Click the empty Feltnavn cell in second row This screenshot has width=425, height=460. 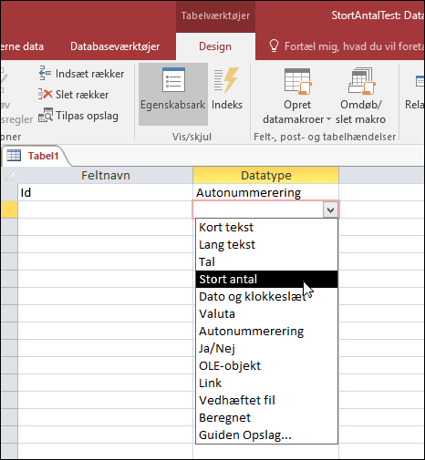[105, 210]
